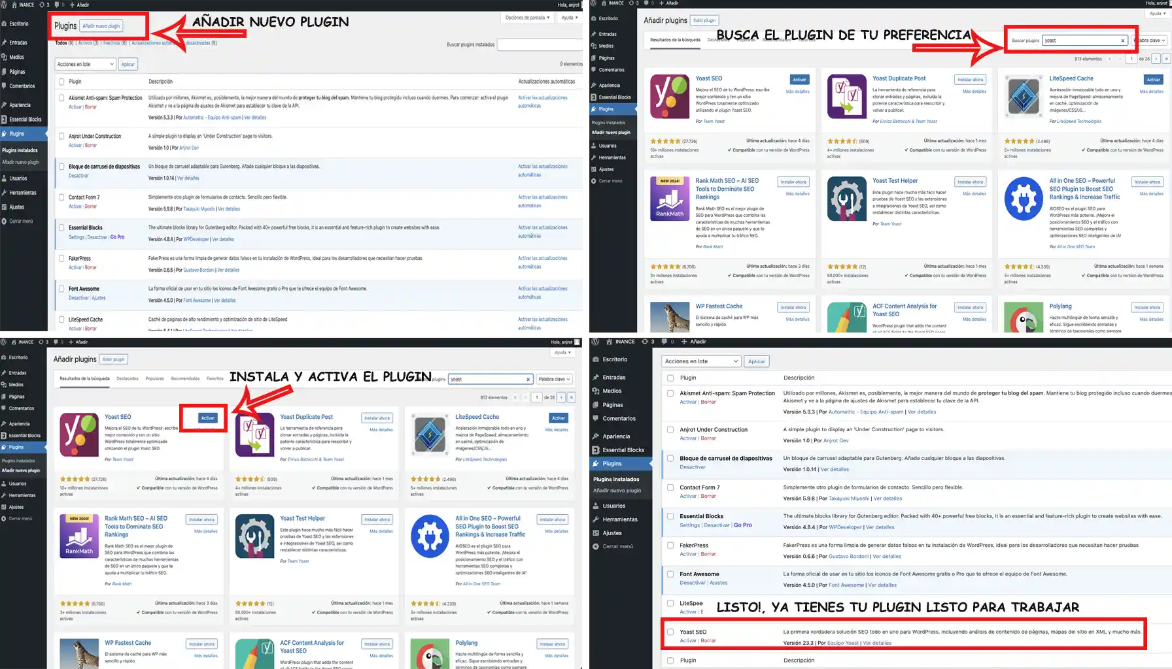
Task: Open Medios icon in the 'Listo' screenshot sidebar
Action: tap(595, 391)
